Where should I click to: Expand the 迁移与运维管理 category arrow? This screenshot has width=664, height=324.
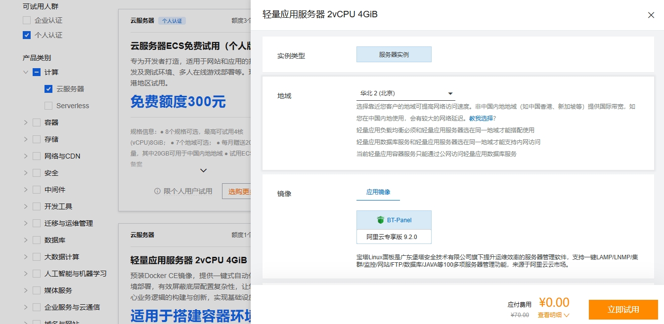click(26, 223)
